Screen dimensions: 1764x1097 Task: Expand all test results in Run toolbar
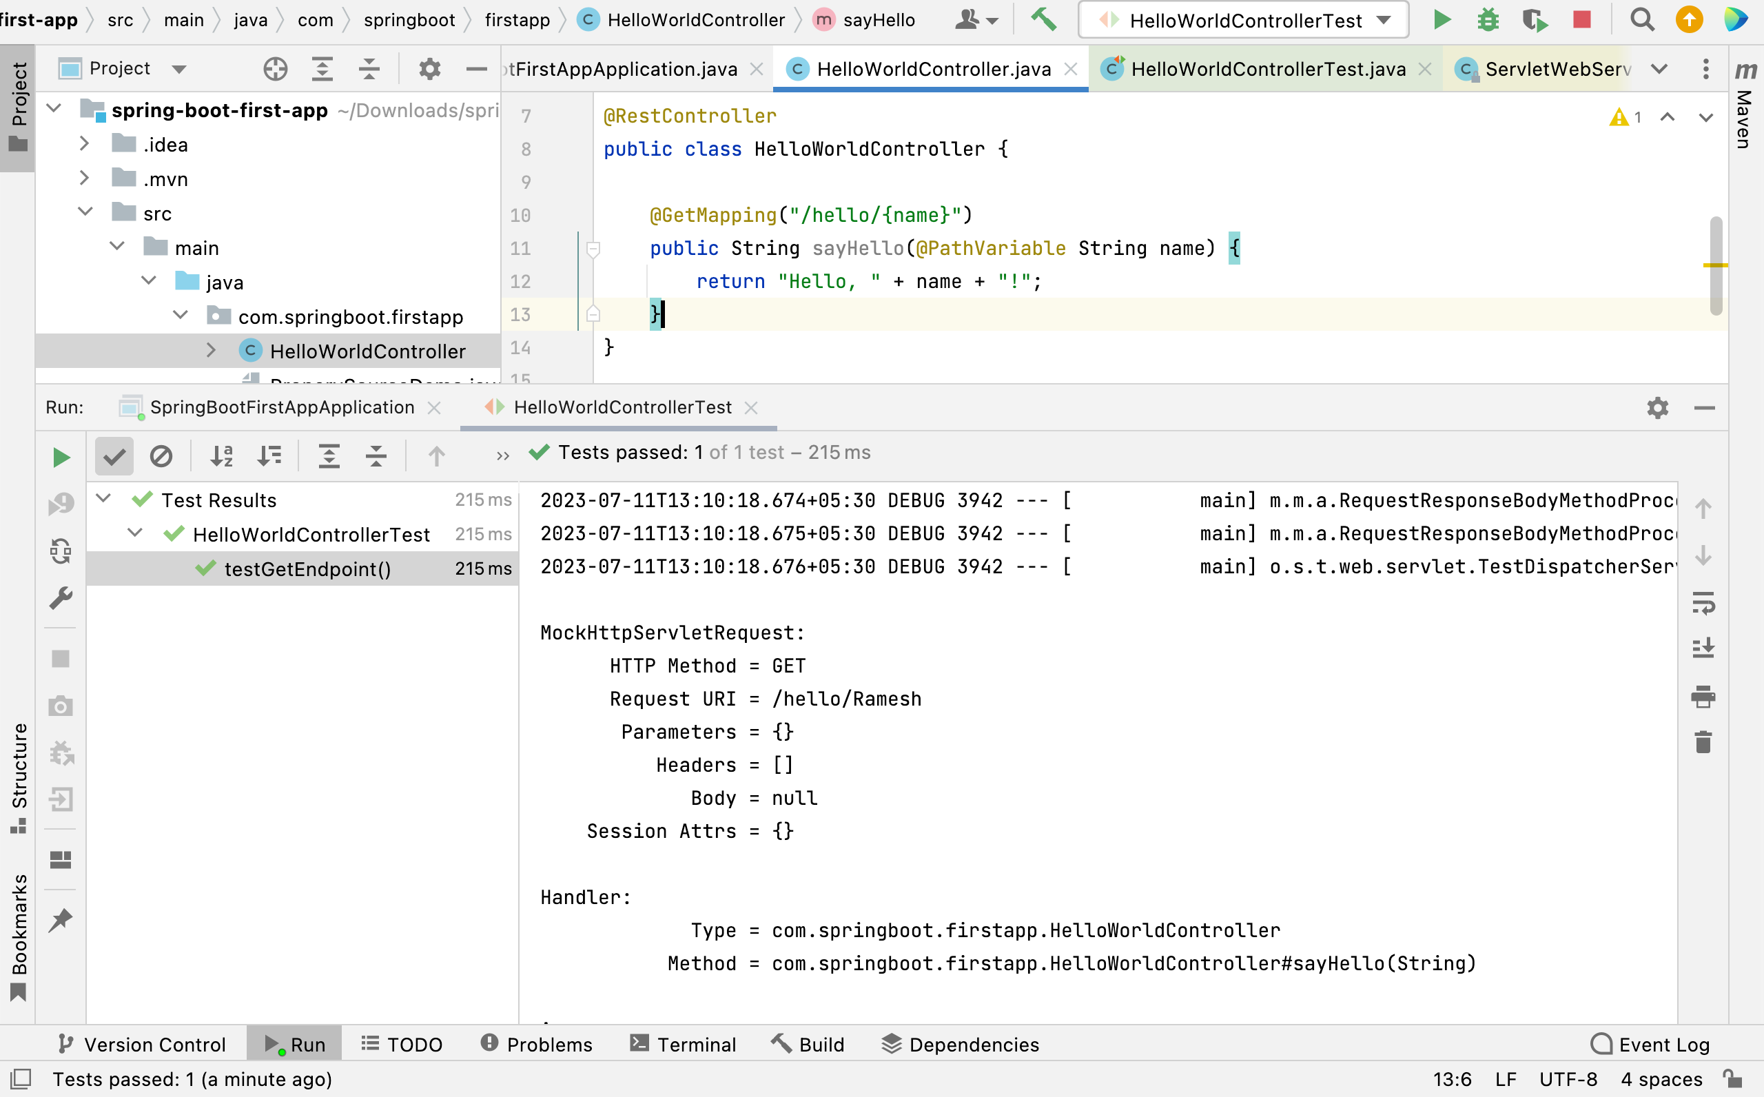pos(329,456)
